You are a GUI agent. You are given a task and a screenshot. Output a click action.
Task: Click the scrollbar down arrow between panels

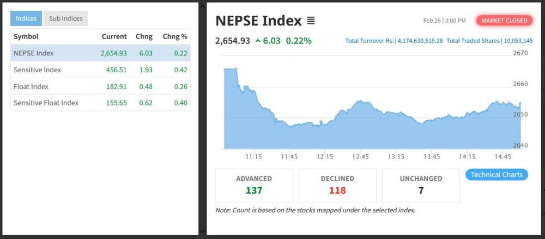pyautogui.click(x=203, y=231)
